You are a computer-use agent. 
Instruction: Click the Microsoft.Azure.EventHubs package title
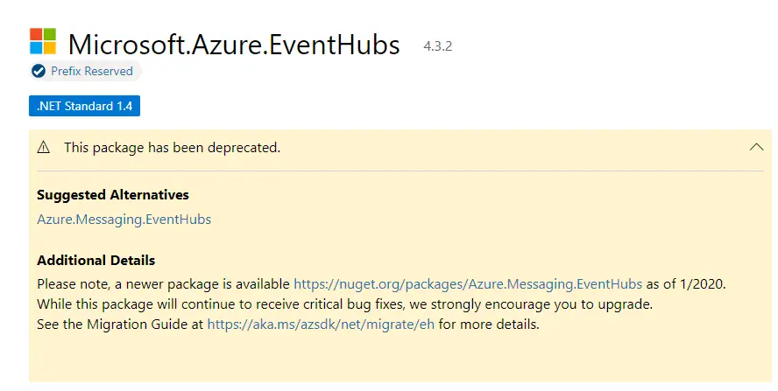click(234, 45)
